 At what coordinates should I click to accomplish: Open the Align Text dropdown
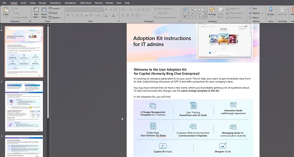[161, 13]
